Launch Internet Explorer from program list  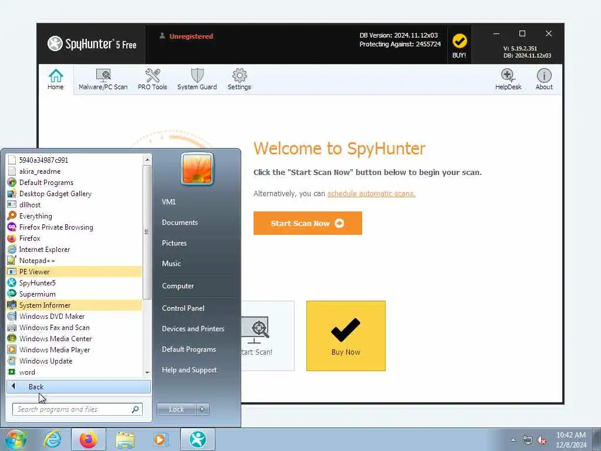(x=75, y=249)
